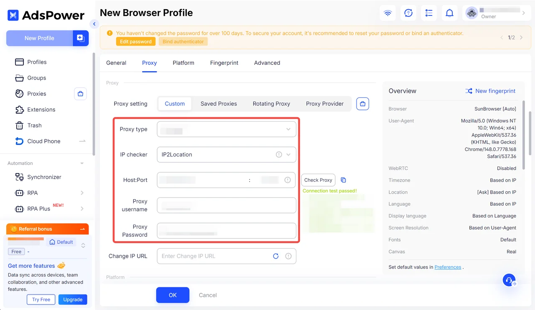Select Saved Proxies proxy setting

point(219,104)
